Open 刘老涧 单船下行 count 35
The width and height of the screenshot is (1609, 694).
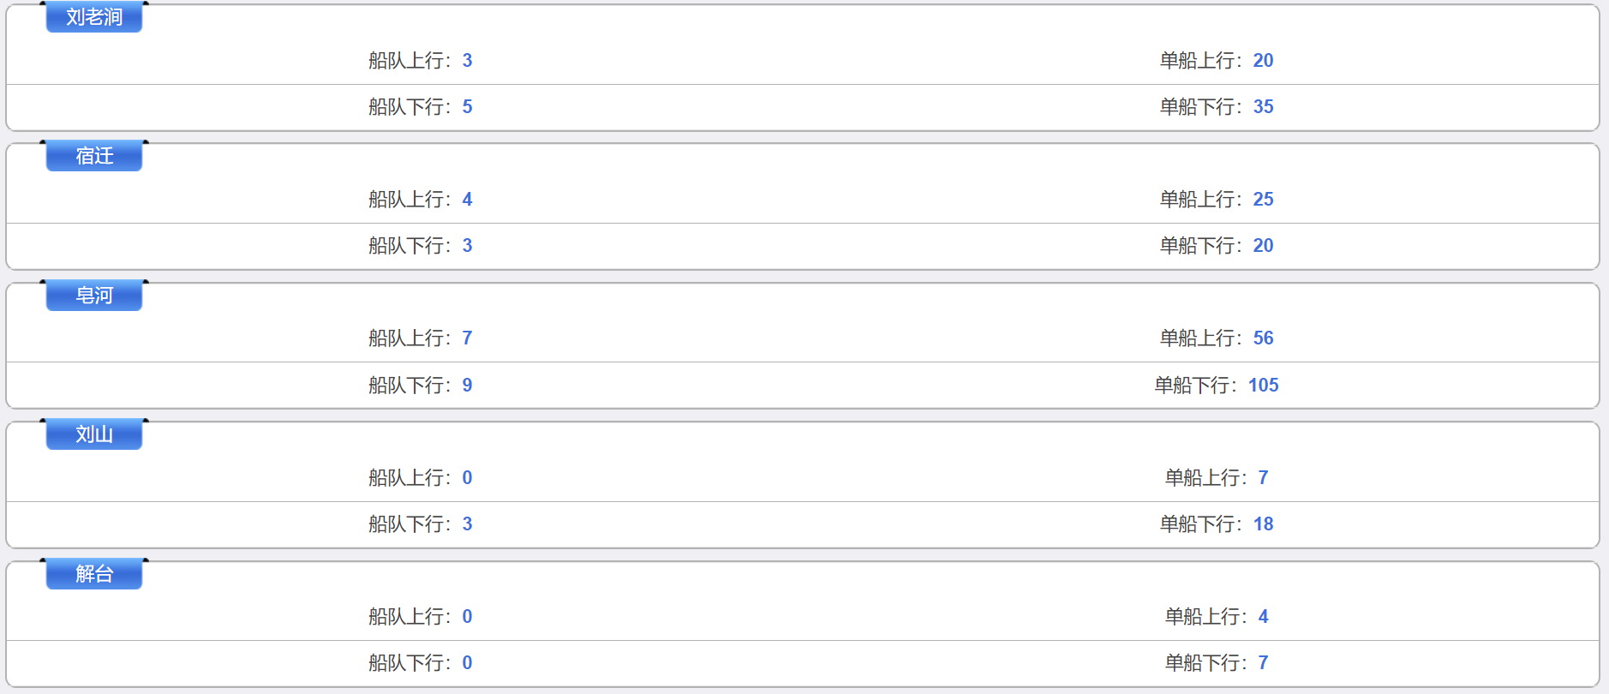(1263, 107)
